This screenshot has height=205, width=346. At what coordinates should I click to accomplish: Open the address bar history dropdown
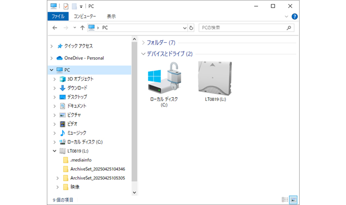coord(185,28)
